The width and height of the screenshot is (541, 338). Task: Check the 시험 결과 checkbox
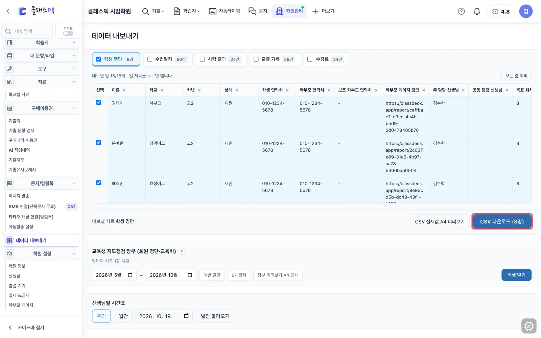(202, 59)
